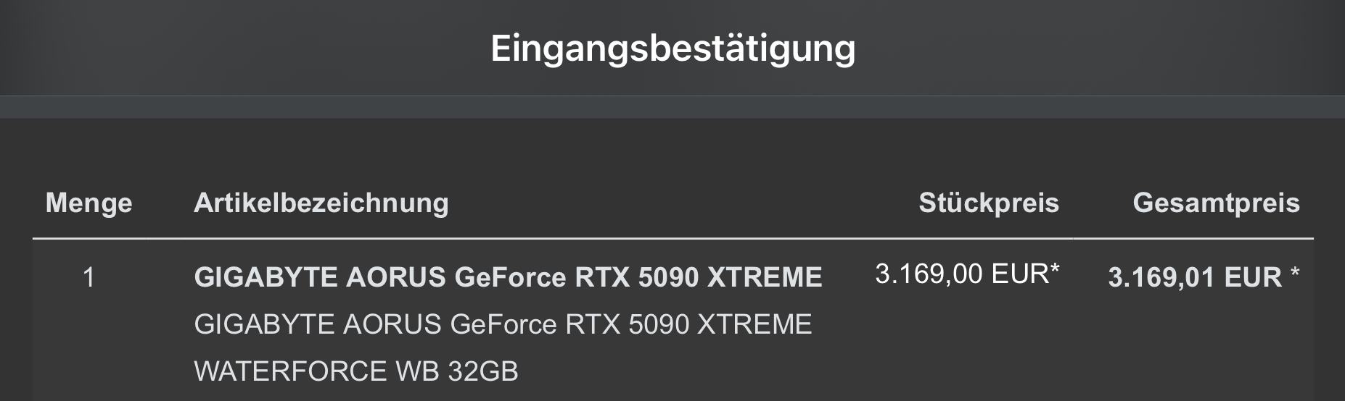Screen dimensions: 1345x401
Task: Select the Artikelbezeichnung column header
Action: pos(321,203)
